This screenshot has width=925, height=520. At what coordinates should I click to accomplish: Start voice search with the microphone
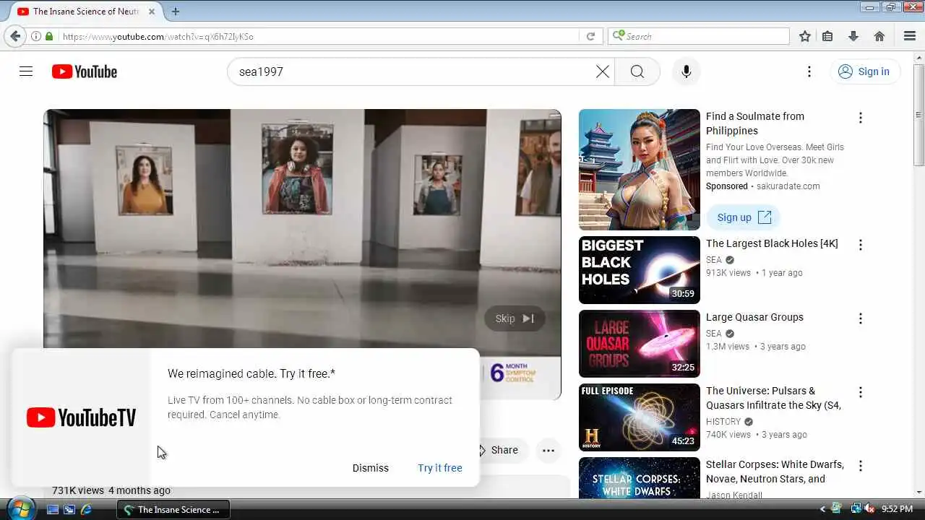pyautogui.click(x=687, y=71)
